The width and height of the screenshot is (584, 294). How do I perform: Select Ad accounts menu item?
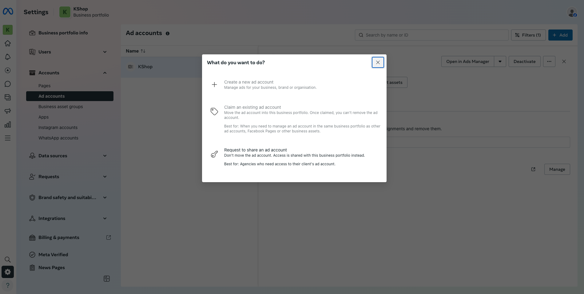[70, 96]
